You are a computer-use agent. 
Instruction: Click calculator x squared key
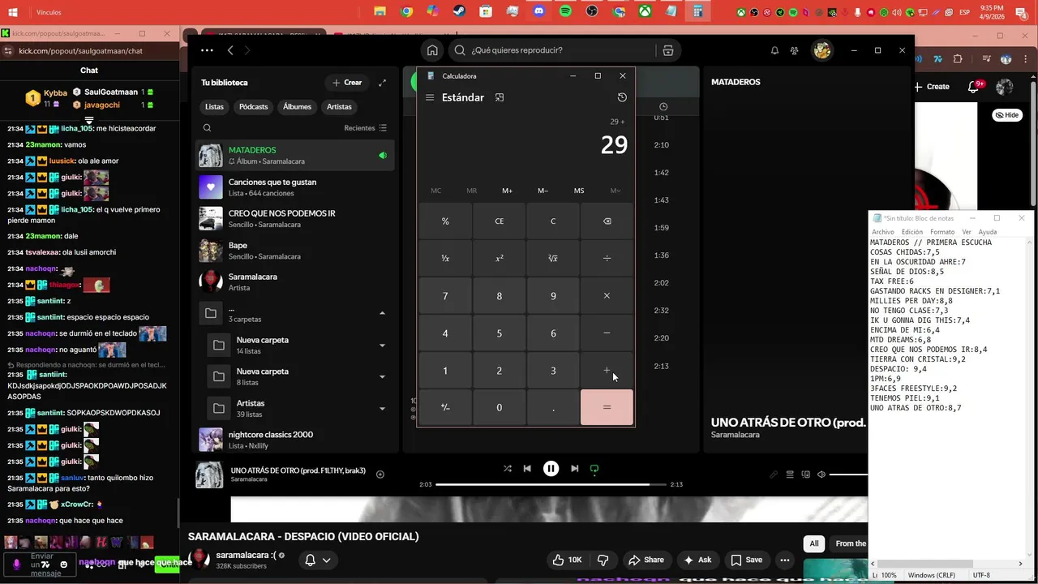[499, 259]
